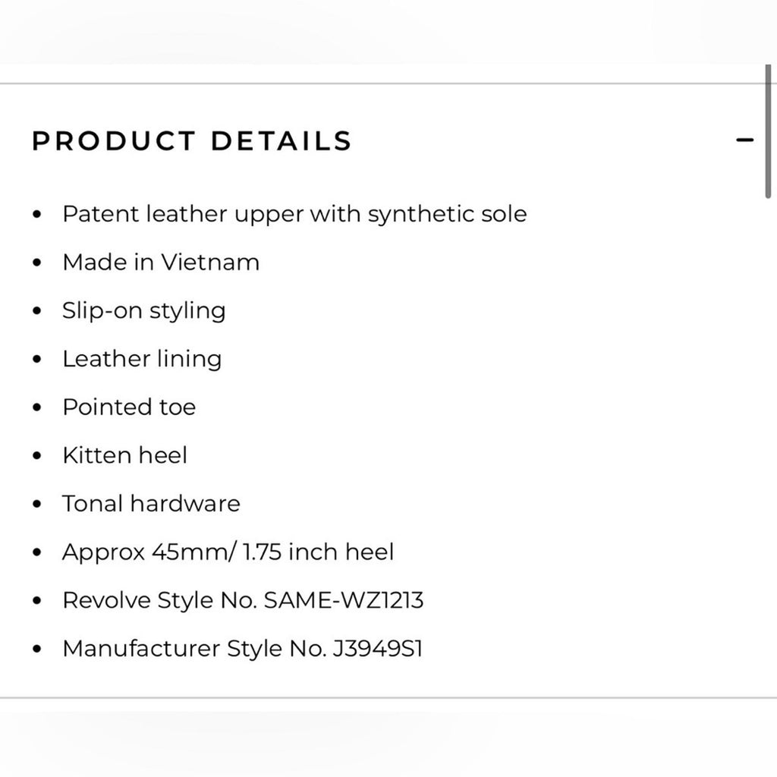Image resolution: width=777 pixels, height=777 pixels.
Task: Click the Patent leather upper line
Action: click(x=295, y=215)
